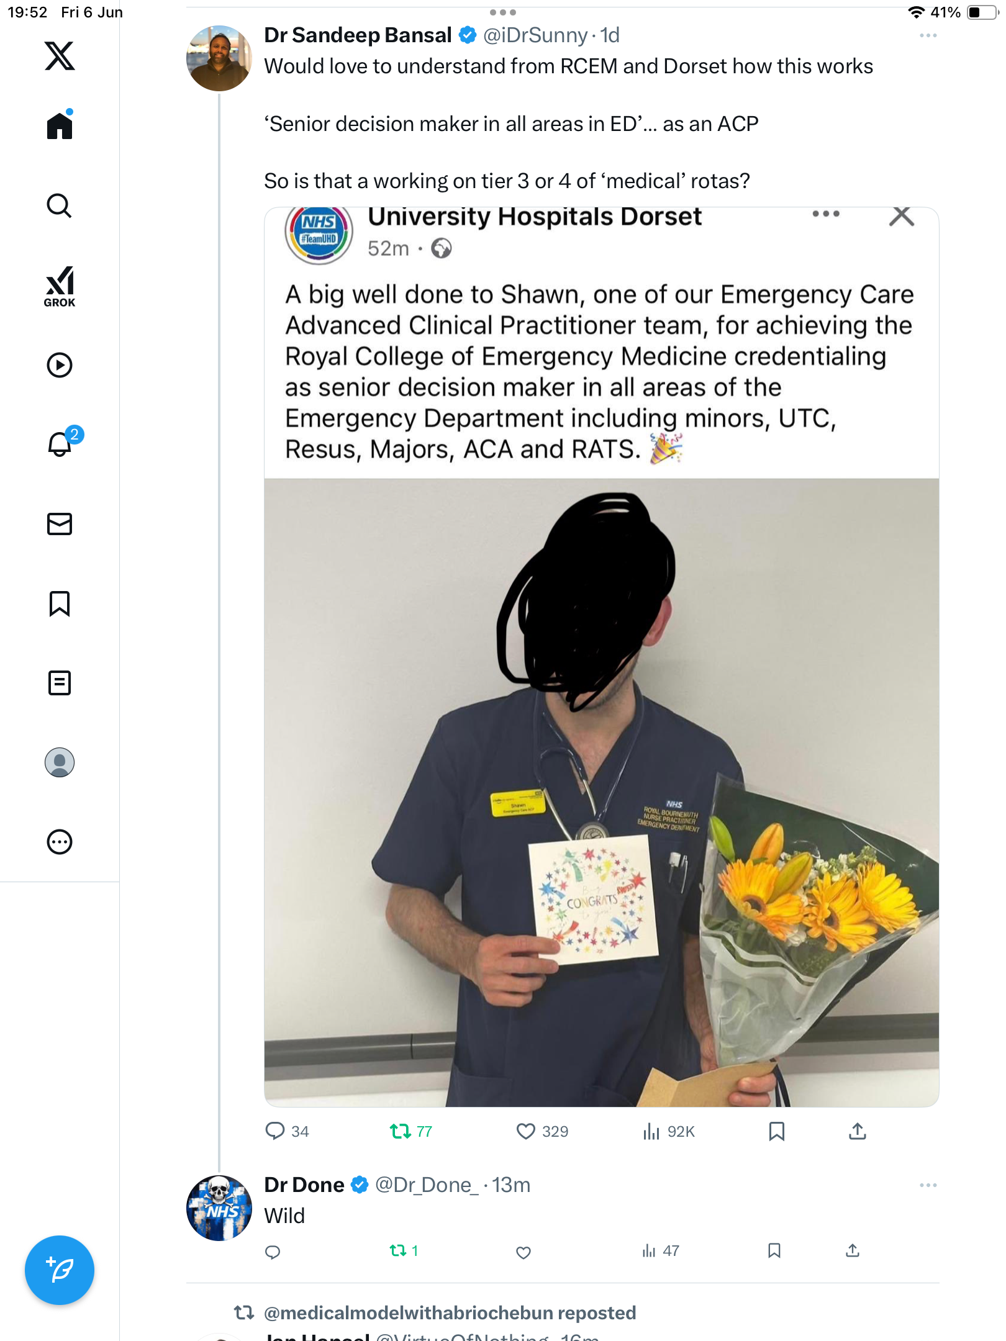Screen dimensions: 1006x1341
Task: Go to Home tab in sidebar
Action: point(60,125)
